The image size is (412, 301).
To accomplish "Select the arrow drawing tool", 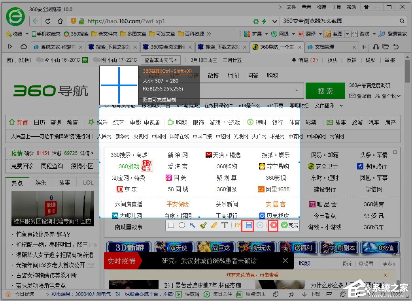I will tap(192, 225).
